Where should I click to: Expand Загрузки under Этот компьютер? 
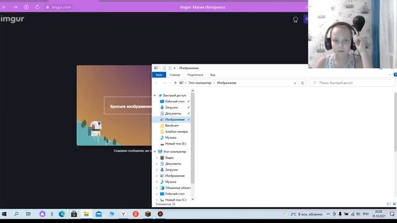pyautogui.click(x=157, y=170)
